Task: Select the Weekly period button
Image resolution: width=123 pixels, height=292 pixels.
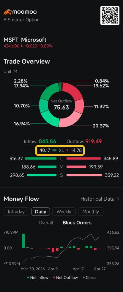Action: pyautogui.click(x=64, y=212)
